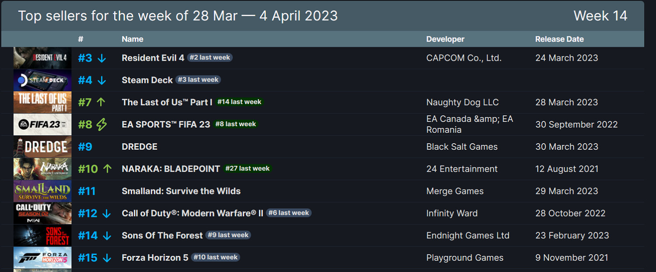Click The Last of Us Part I thumbnail
This screenshot has height=272, width=656.
pos(42,103)
